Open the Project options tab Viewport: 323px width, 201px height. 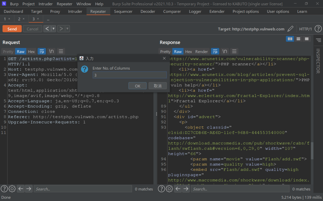tap(246, 12)
